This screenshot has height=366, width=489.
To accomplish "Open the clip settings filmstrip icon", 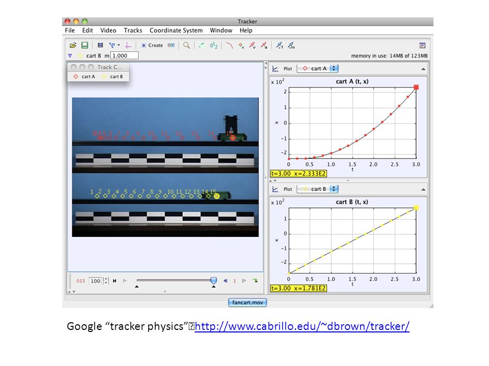I will pyautogui.click(x=100, y=45).
